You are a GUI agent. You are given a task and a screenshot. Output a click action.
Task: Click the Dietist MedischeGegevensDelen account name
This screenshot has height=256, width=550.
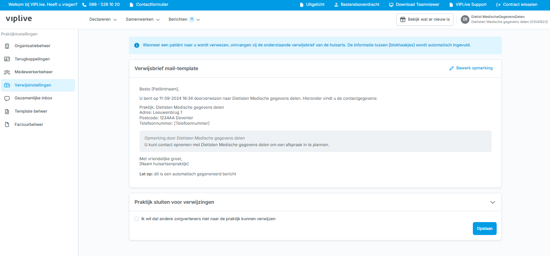(498, 17)
